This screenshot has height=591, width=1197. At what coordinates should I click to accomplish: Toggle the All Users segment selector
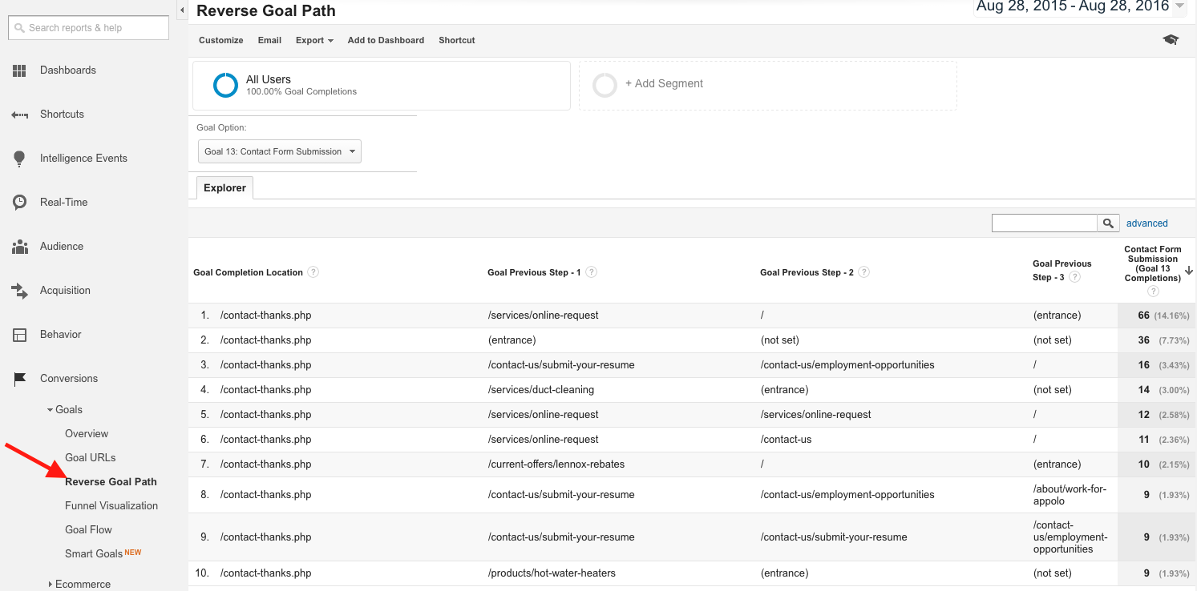225,84
